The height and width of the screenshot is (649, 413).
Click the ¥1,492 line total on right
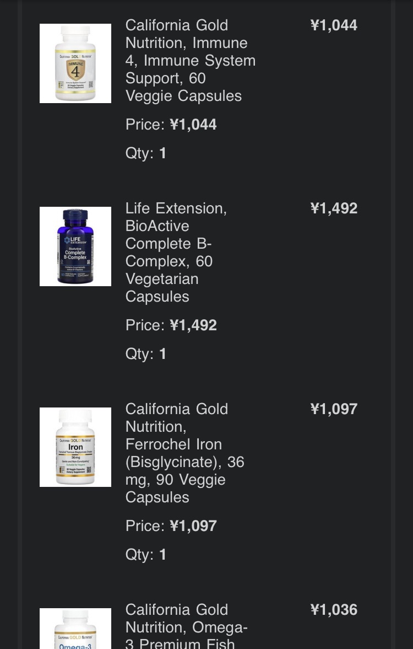coord(334,208)
